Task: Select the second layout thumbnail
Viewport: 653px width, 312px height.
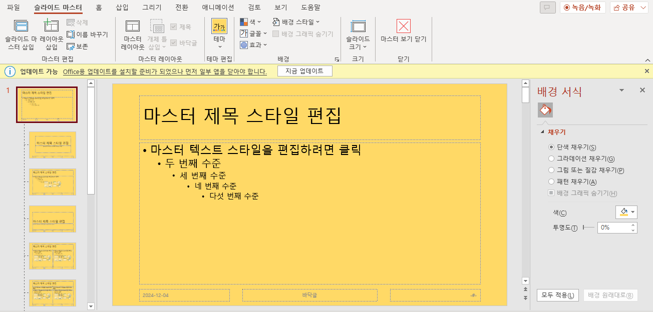Action: click(53, 181)
